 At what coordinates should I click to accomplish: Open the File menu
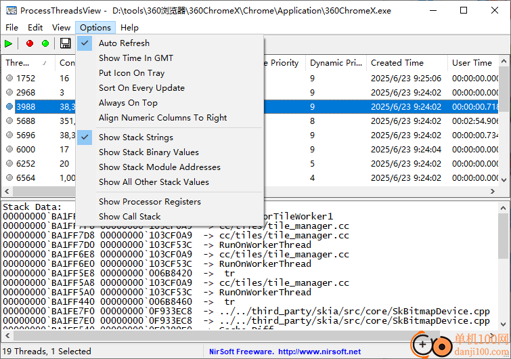tap(12, 28)
